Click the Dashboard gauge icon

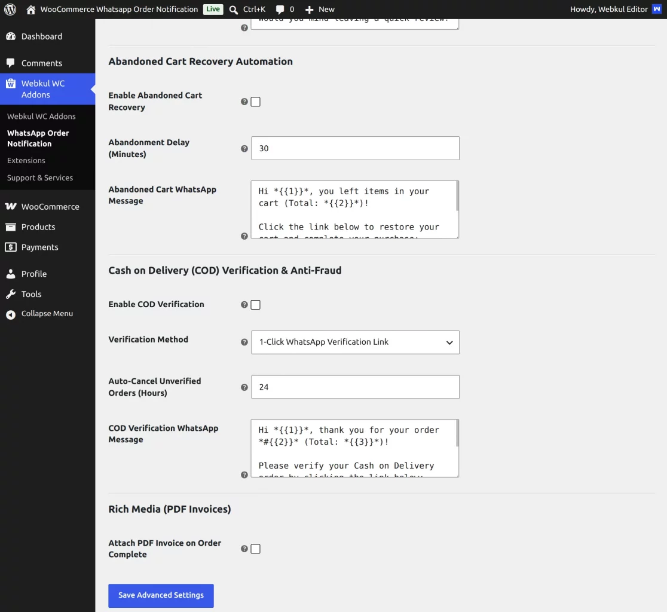tap(11, 36)
